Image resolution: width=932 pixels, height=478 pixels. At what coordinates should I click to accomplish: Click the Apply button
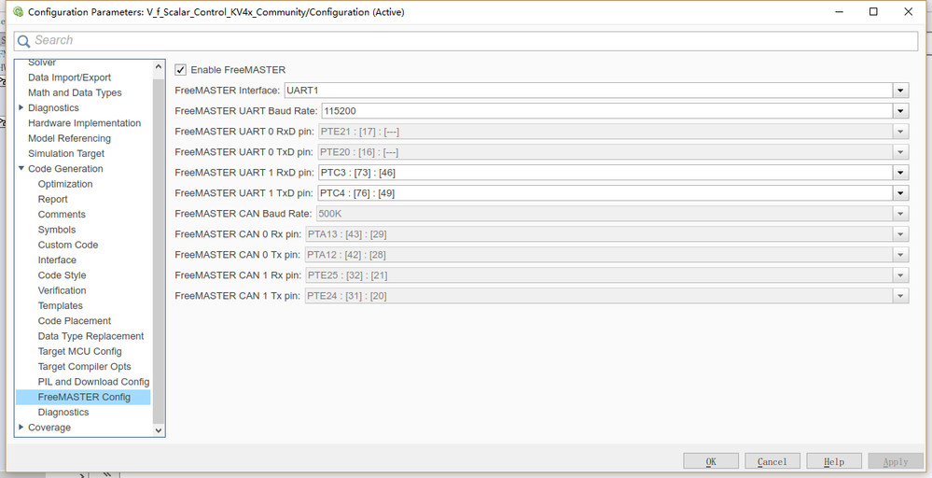(896, 461)
